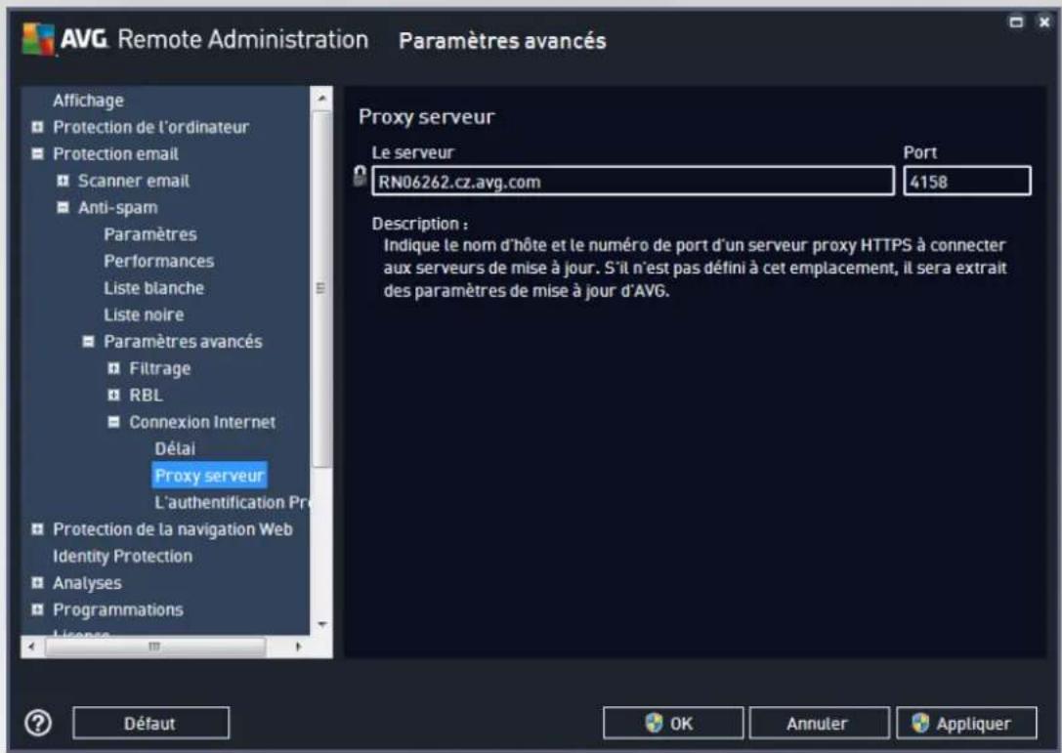This screenshot has width=1062, height=753.
Task: Select Proxy serveur tree item
Action: coord(209,476)
